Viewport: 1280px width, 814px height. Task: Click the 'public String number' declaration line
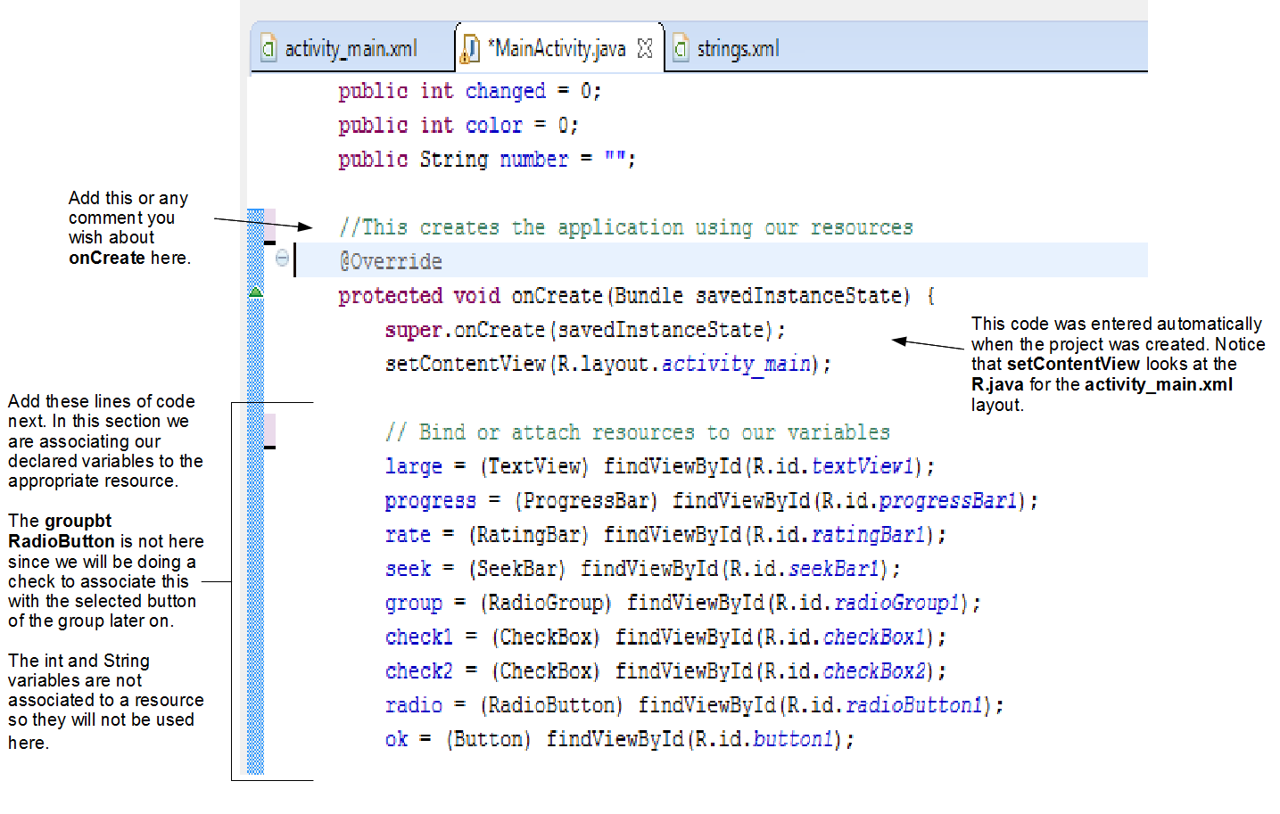coord(487,160)
